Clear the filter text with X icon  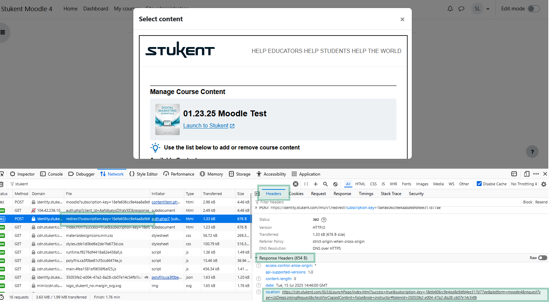[x=296, y=184]
